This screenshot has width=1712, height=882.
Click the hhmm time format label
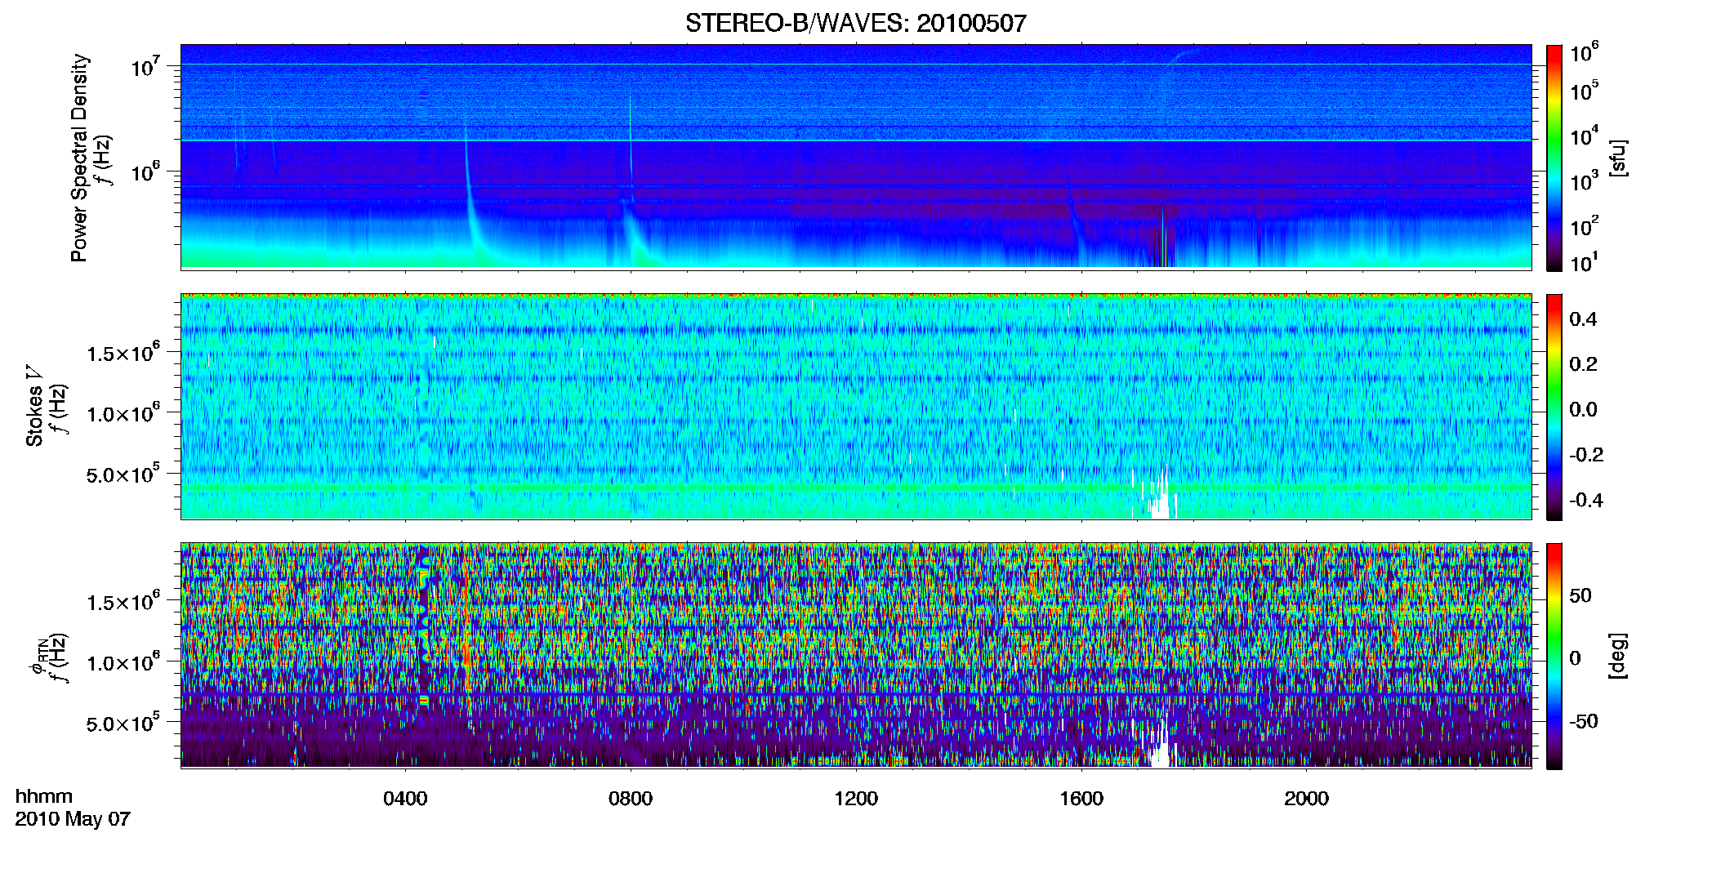44,796
